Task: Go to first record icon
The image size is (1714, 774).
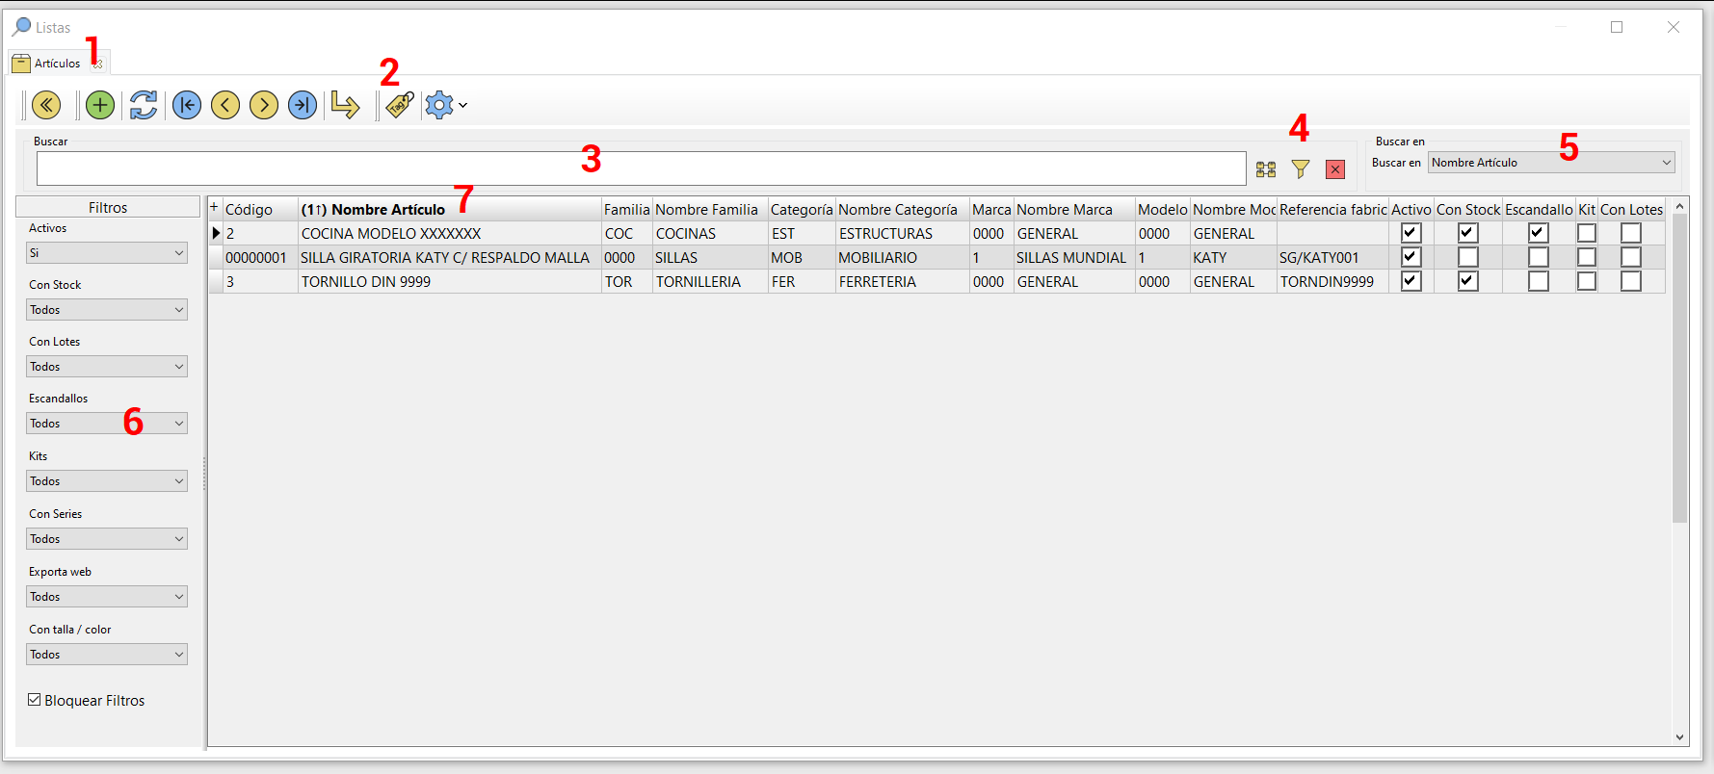Action: 187,105
